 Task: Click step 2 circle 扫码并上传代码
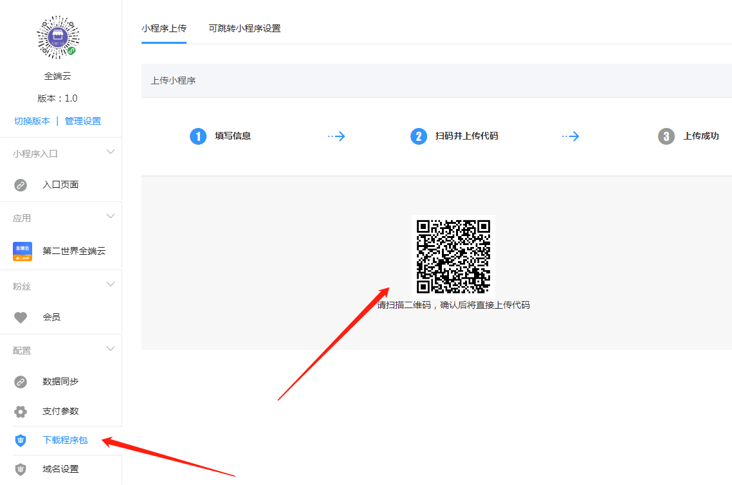tap(418, 136)
